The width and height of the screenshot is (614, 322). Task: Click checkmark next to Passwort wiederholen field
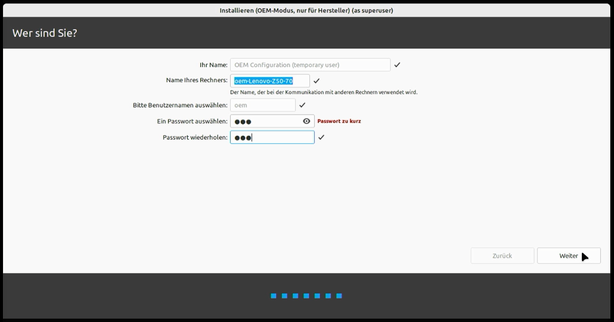point(321,137)
